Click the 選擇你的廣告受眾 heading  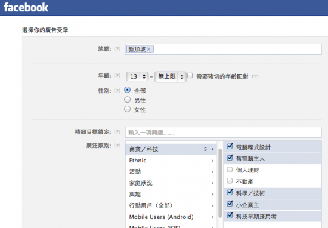45,30
